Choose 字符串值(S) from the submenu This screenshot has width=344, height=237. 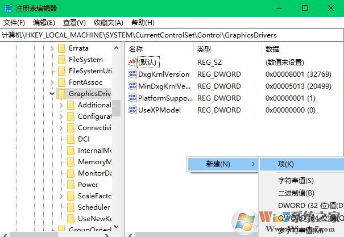pos(296,180)
